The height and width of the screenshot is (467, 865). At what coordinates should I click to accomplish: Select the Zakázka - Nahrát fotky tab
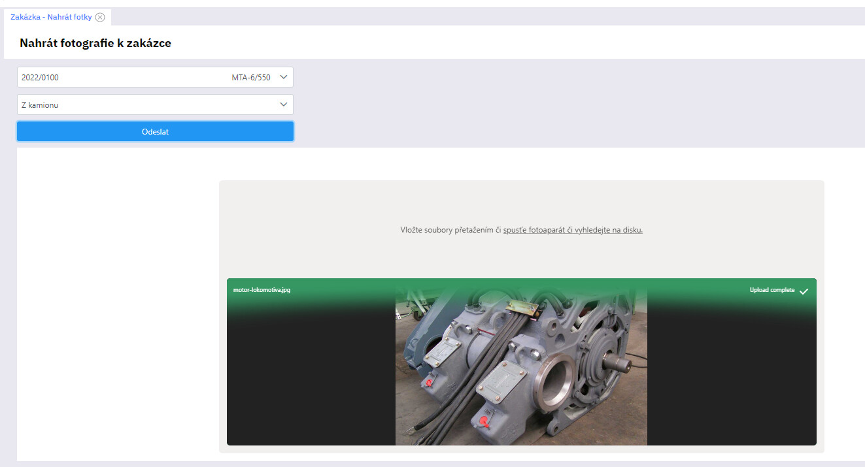[51, 17]
